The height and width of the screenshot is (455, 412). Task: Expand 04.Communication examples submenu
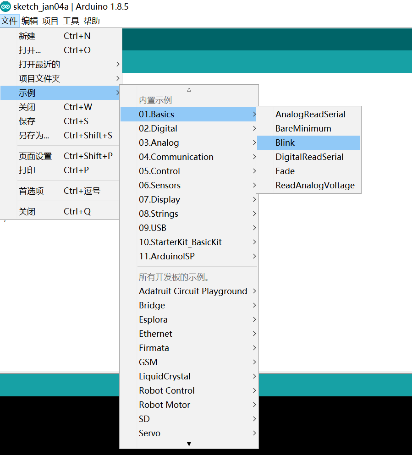click(189, 157)
